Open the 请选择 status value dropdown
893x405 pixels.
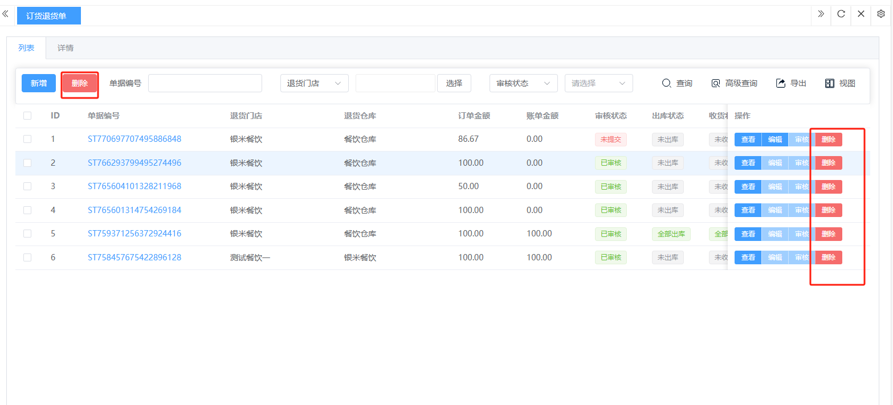click(x=598, y=83)
